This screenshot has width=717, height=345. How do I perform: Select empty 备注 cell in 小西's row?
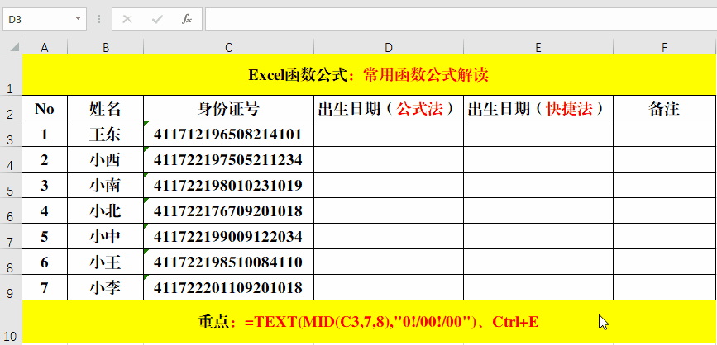[665, 159]
